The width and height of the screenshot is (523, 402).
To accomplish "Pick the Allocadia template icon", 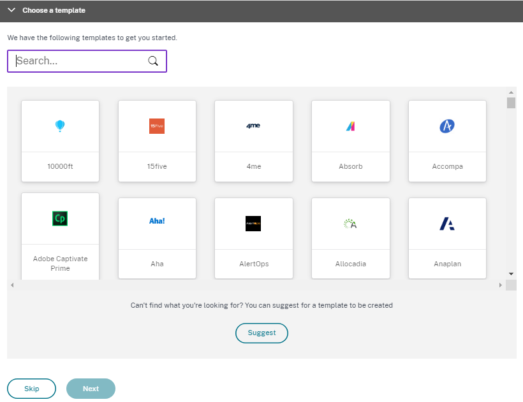I will (350, 224).
